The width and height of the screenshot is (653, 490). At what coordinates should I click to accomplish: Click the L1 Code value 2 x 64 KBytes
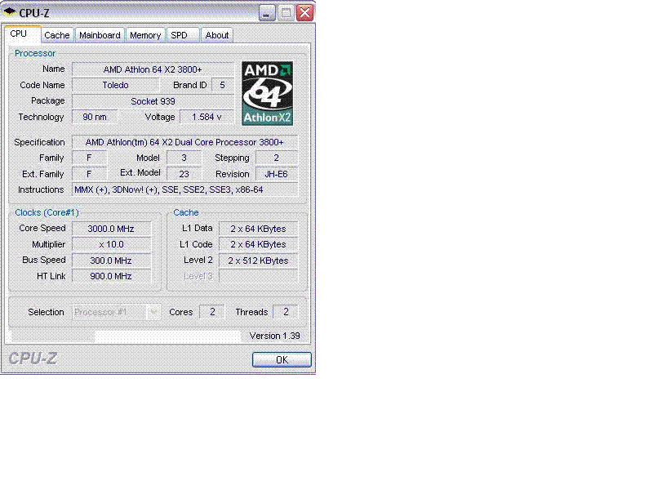coord(258,244)
